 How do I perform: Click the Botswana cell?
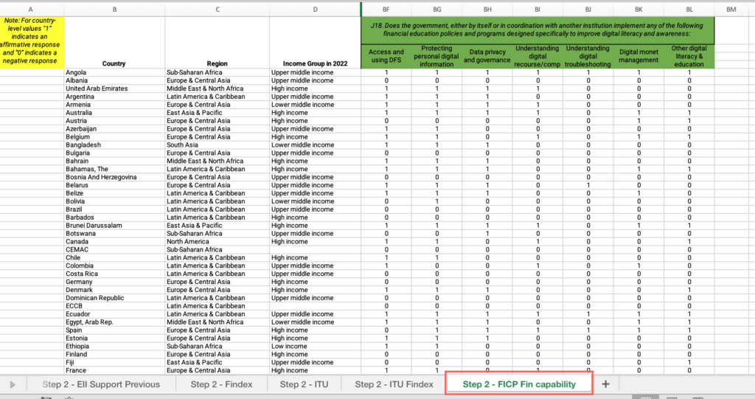(114, 233)
